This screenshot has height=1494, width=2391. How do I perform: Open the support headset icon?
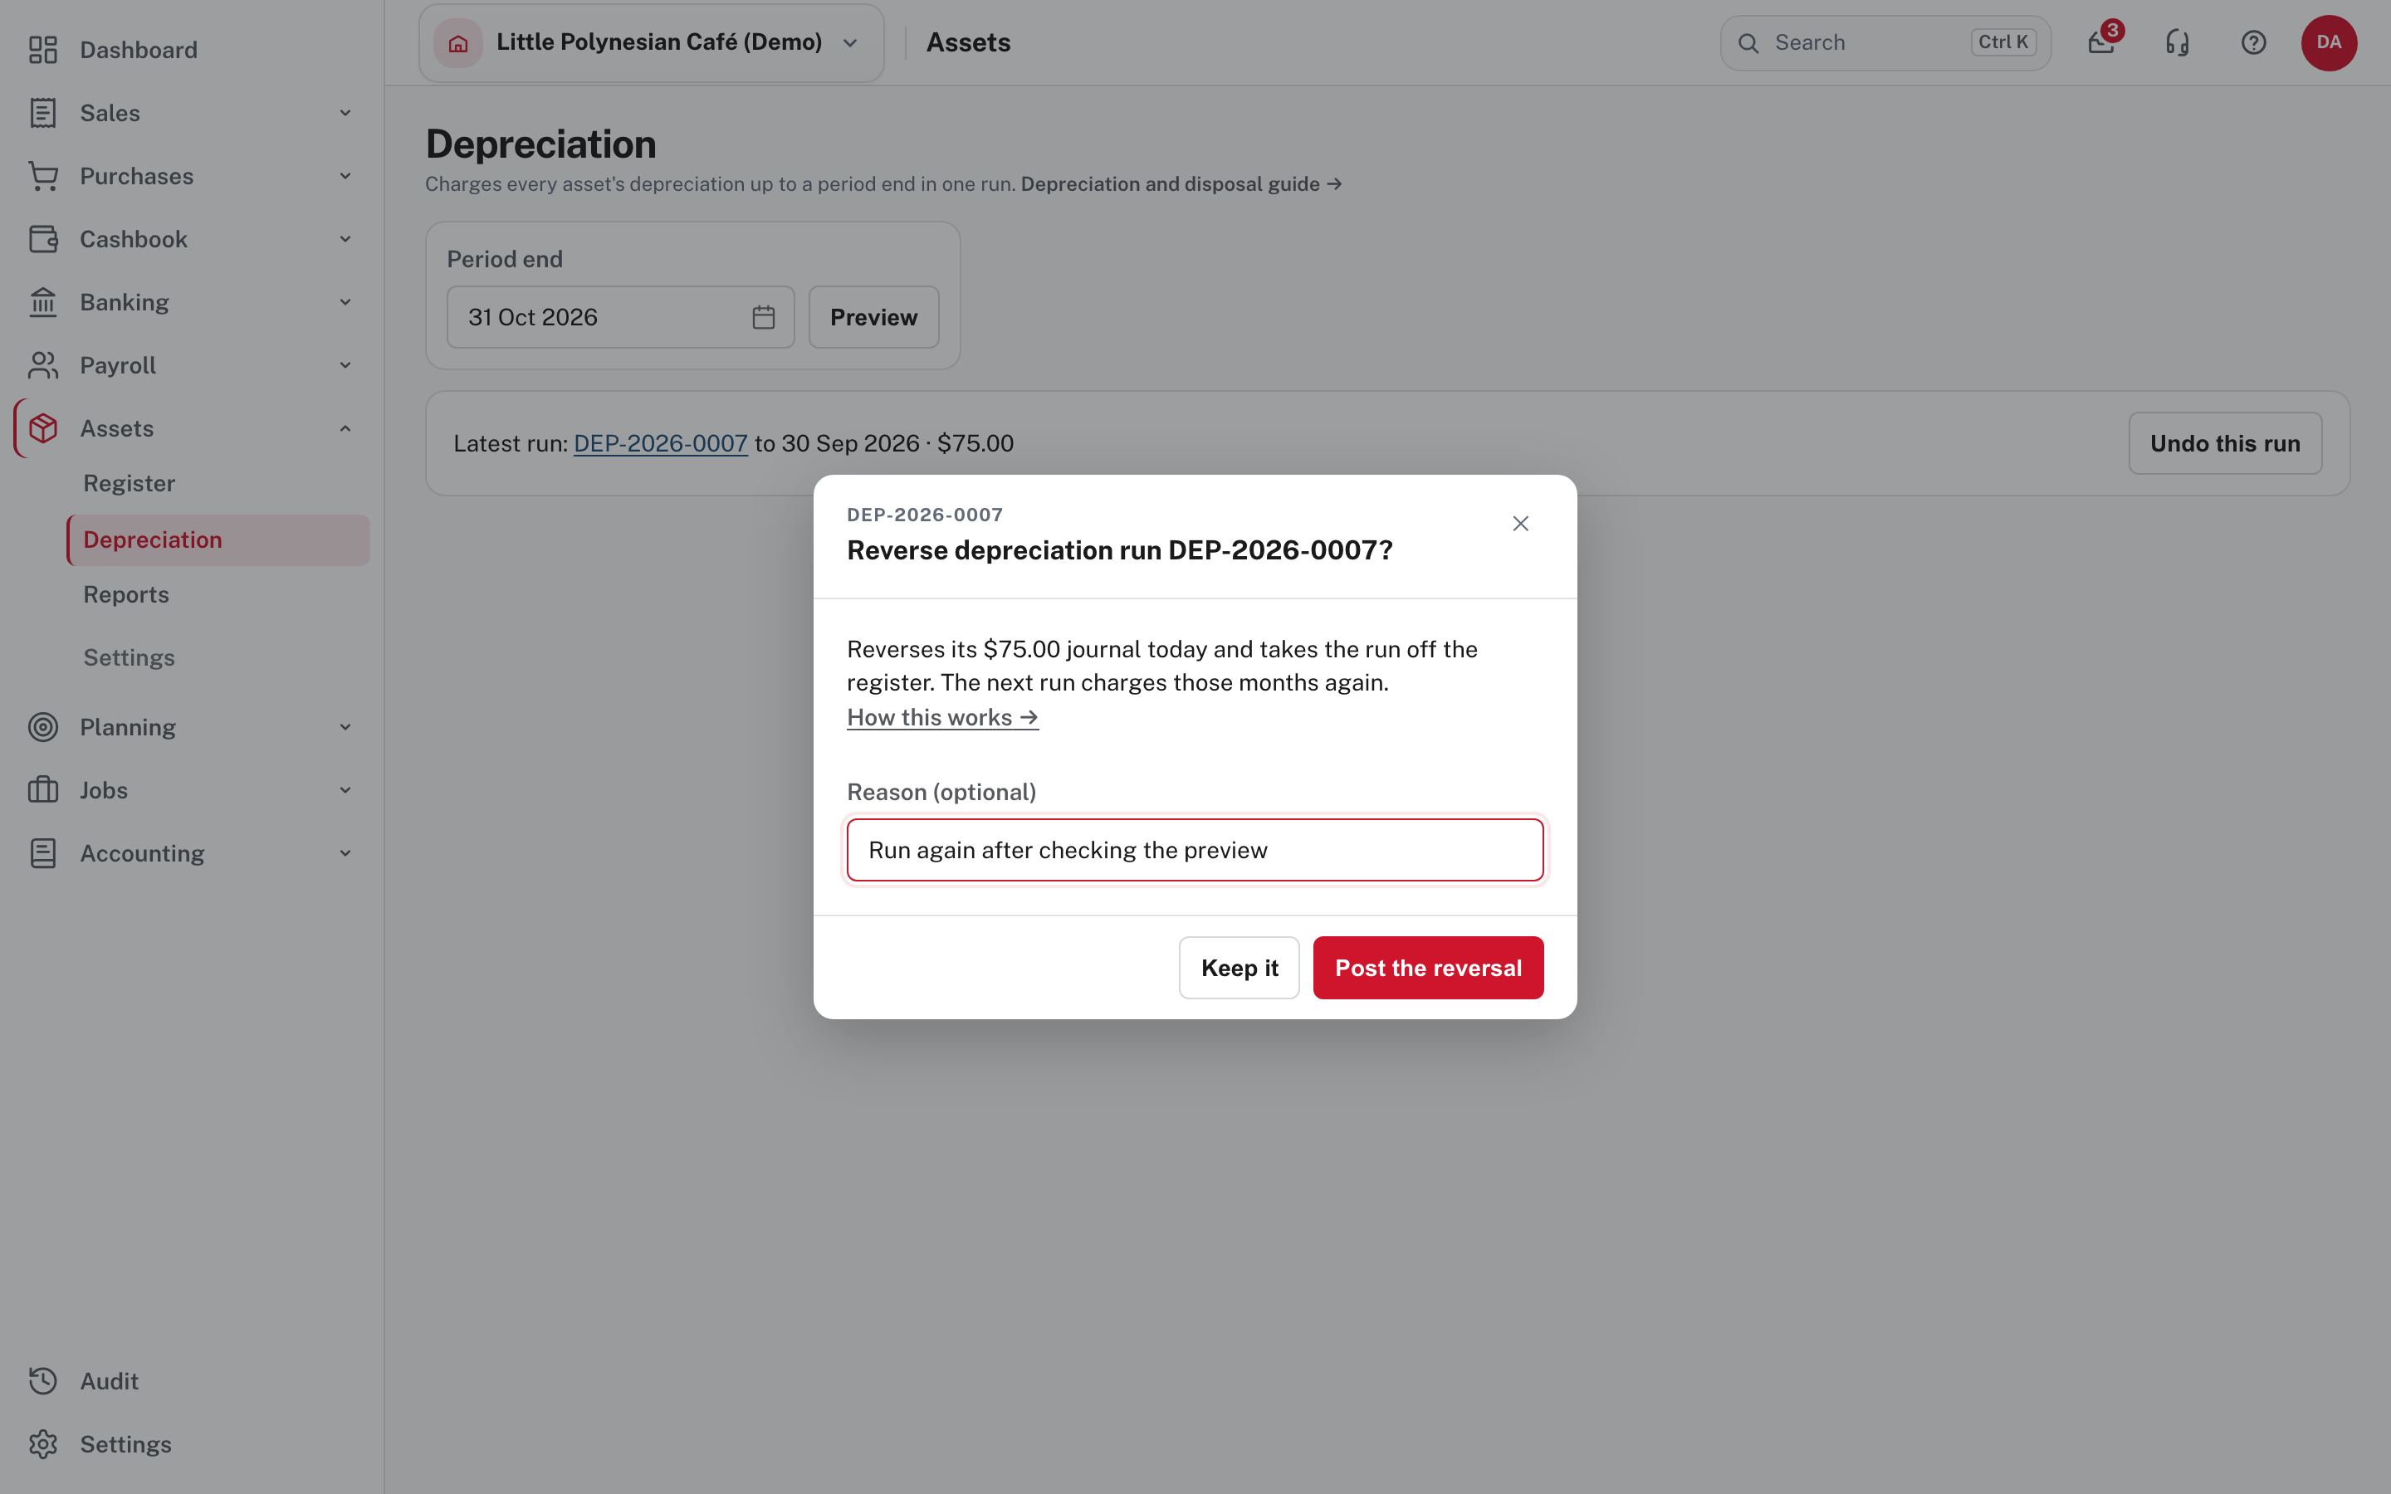tap(2178, 42)
